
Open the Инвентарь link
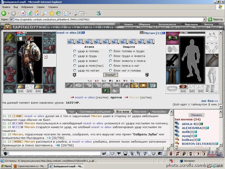(130, 27)
